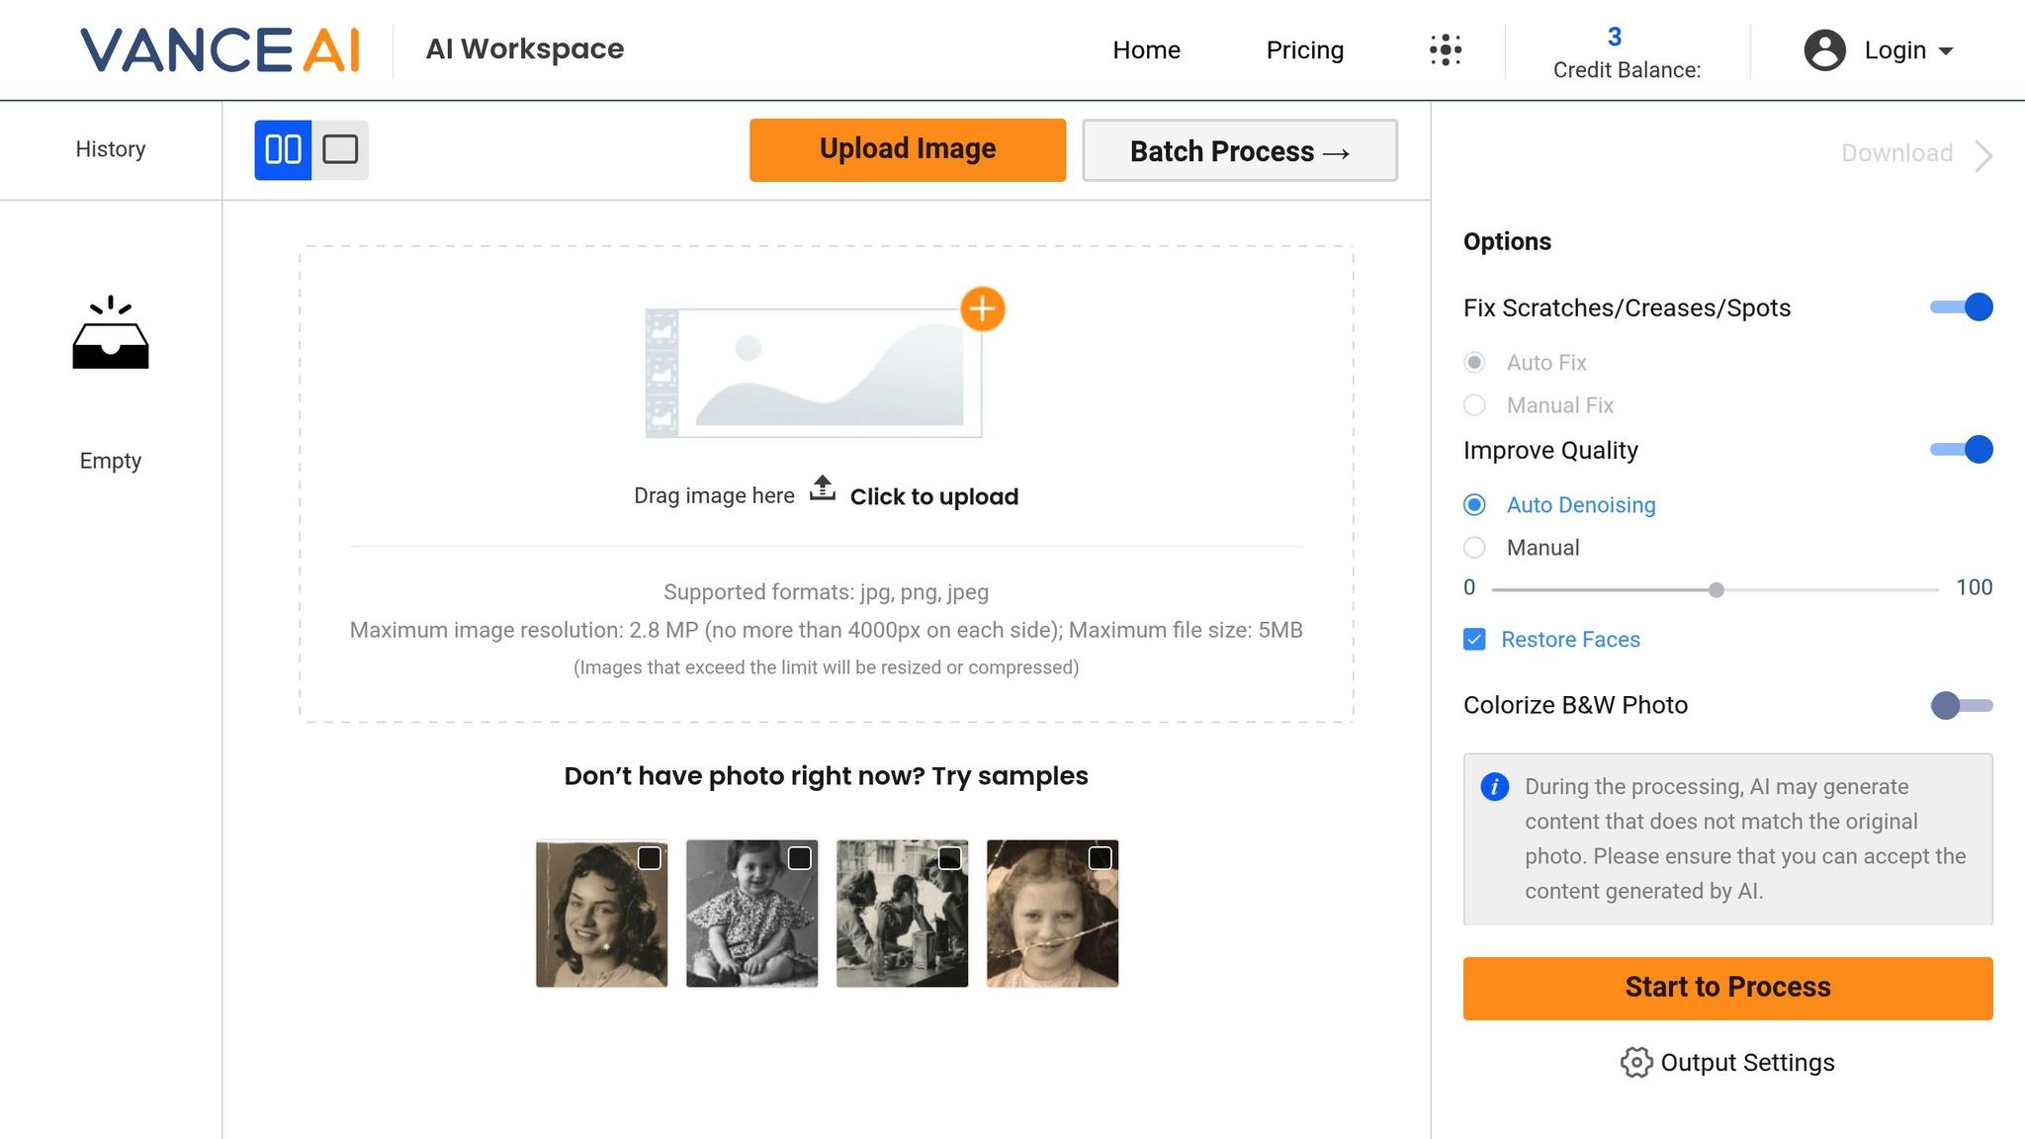Switch to split compare view icon

pyautogui.click(x=283, y=150)
